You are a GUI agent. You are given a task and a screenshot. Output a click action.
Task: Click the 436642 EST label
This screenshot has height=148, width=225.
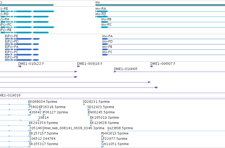(35, 112)
